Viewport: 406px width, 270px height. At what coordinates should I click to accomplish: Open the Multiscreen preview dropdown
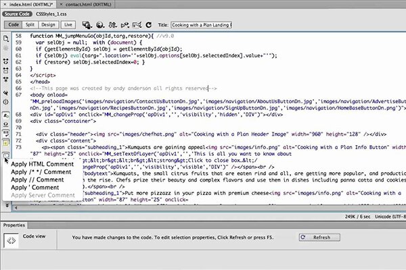pyautogui.click(x=87, y=25)
